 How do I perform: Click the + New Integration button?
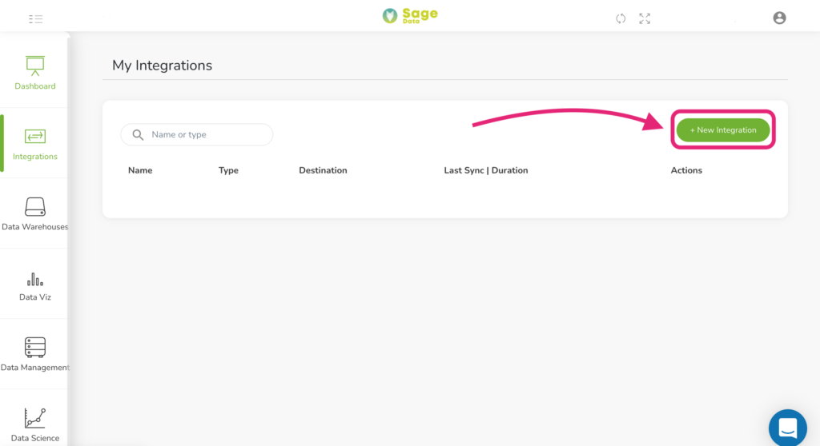pos(723,130)
